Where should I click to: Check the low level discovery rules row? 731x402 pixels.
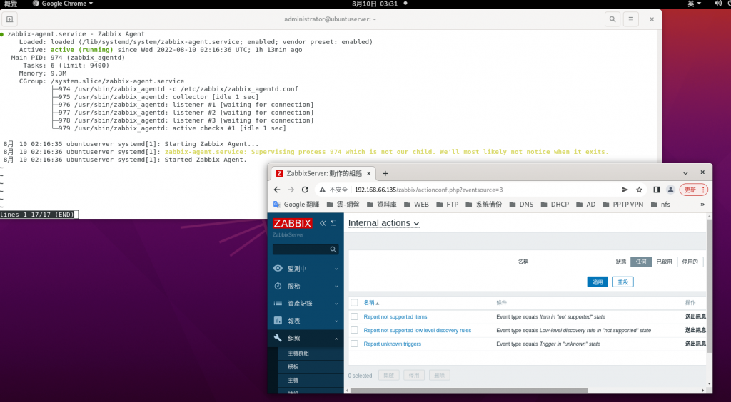(x=354, y=330)
